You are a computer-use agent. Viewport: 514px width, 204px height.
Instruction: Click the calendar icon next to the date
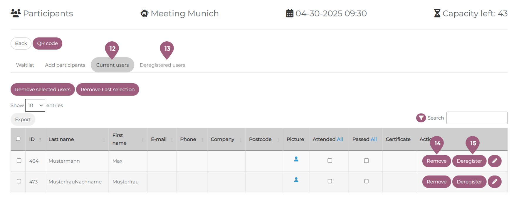[x=290, y=13]
